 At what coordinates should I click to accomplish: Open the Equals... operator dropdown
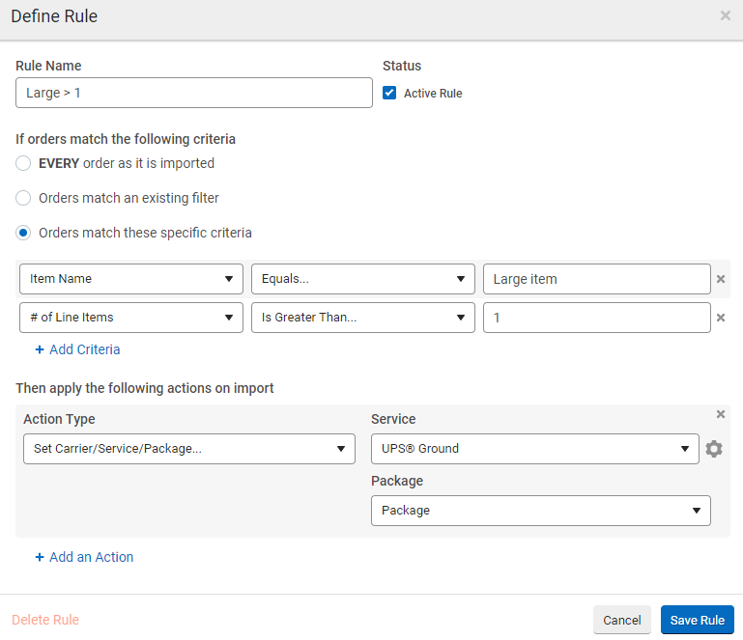pyautogui.click(x=362, y=279)
